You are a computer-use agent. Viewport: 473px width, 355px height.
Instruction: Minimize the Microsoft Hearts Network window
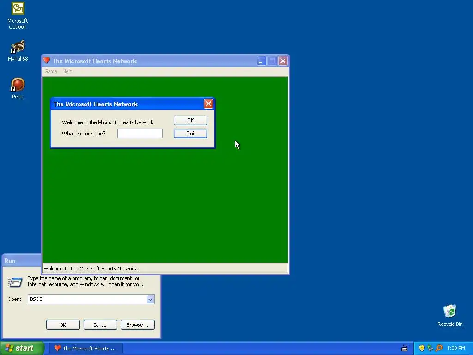261,61
